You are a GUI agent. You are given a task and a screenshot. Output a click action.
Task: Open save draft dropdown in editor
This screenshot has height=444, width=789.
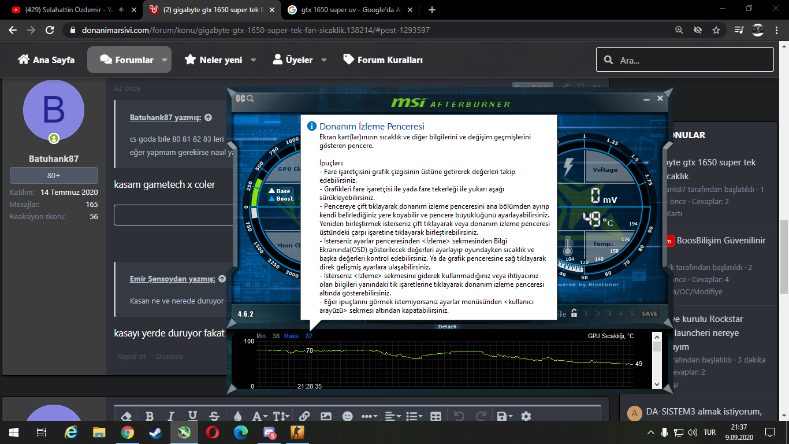pos(504,416)
